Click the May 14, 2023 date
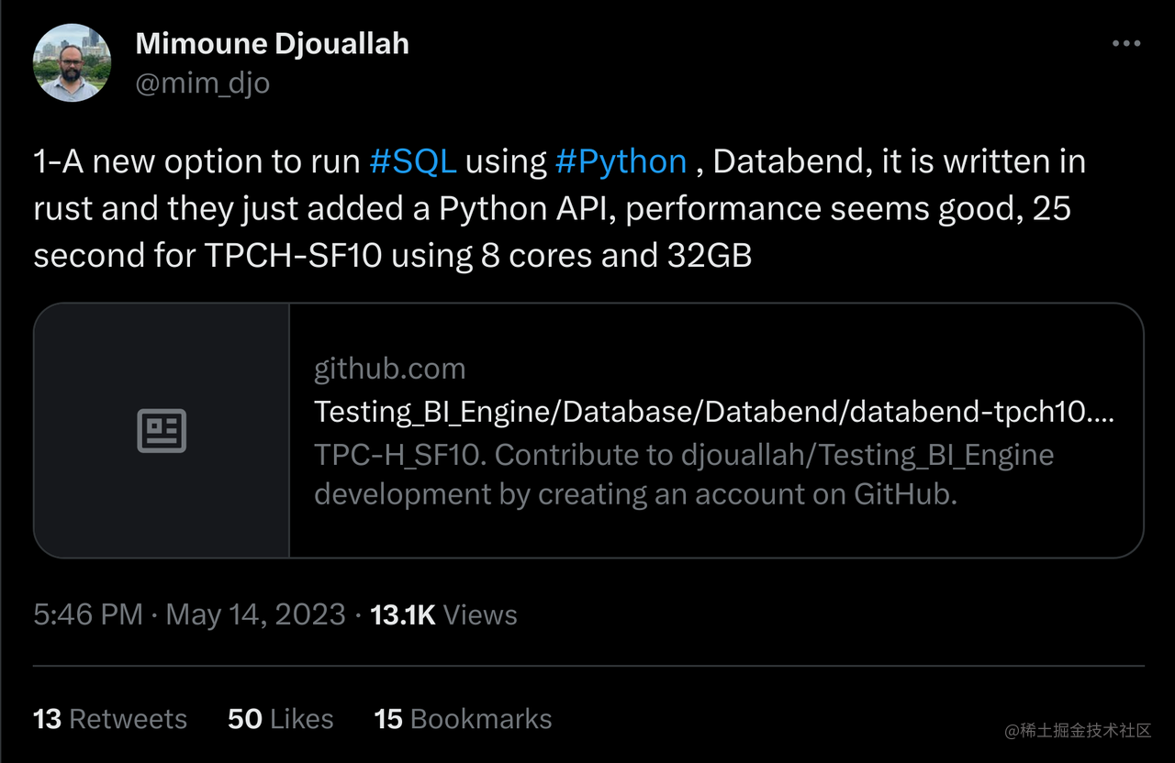 coord(255,614)
